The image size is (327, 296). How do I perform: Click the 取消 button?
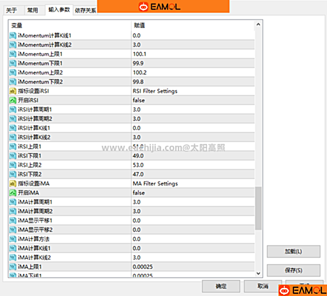coord(263,286)
